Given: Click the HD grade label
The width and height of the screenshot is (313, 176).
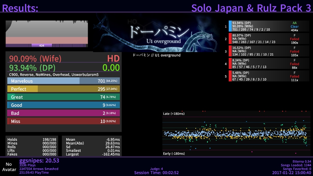Looking at the screenshot, I should click(x=113, y=59).
